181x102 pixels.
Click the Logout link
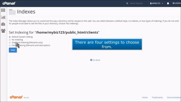coord(177,3)
